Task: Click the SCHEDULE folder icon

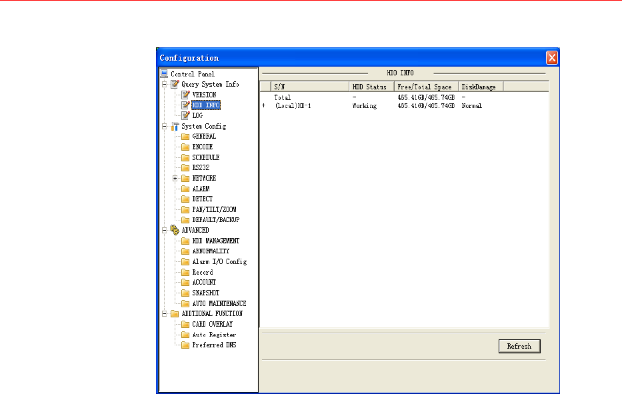Action: click(x=185, y=157)
